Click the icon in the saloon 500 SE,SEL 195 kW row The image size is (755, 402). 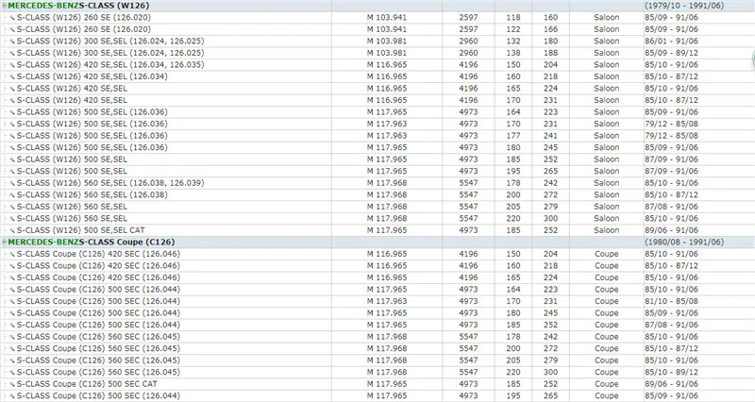[x=12, y=172]
